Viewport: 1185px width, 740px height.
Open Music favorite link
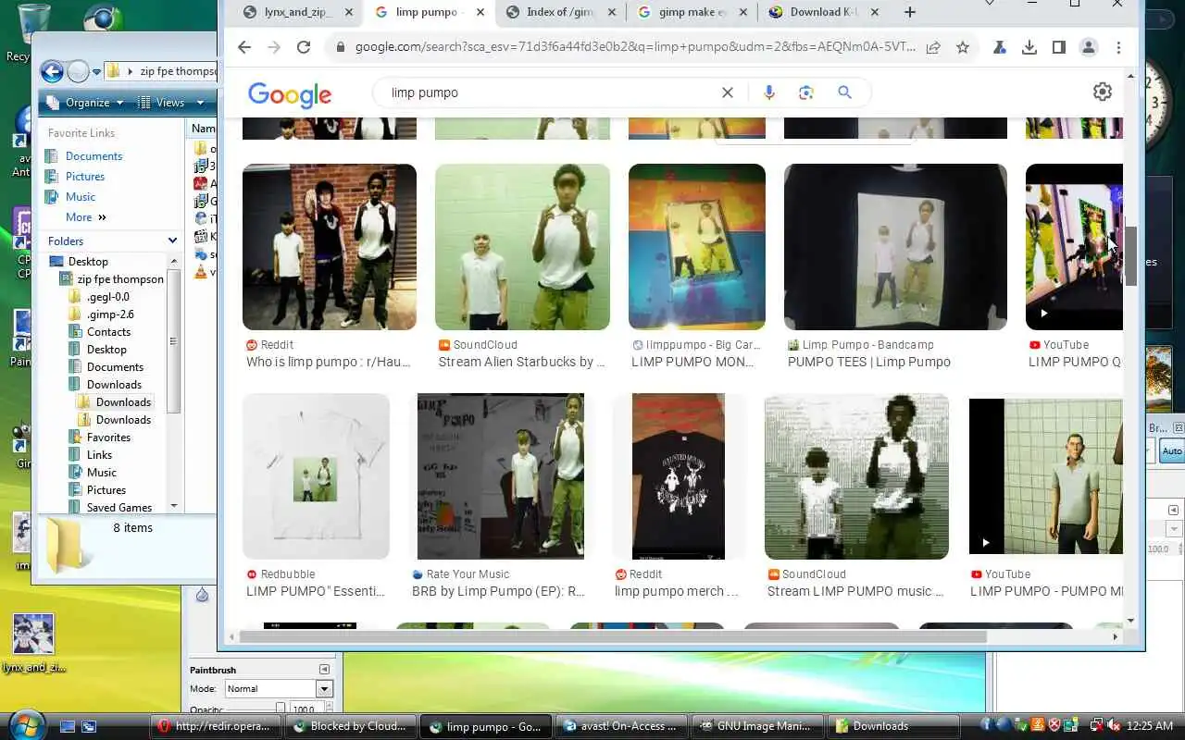pos(81,197)
